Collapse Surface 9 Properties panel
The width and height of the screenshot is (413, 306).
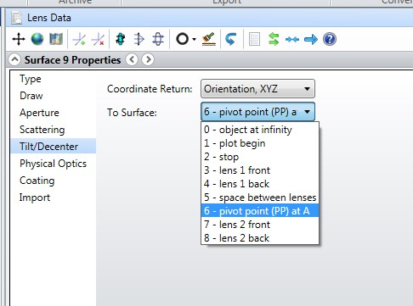tap(14, 59)
